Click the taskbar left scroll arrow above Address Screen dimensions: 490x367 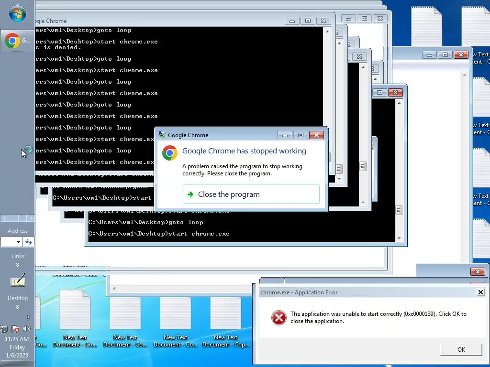click(4, 218)
